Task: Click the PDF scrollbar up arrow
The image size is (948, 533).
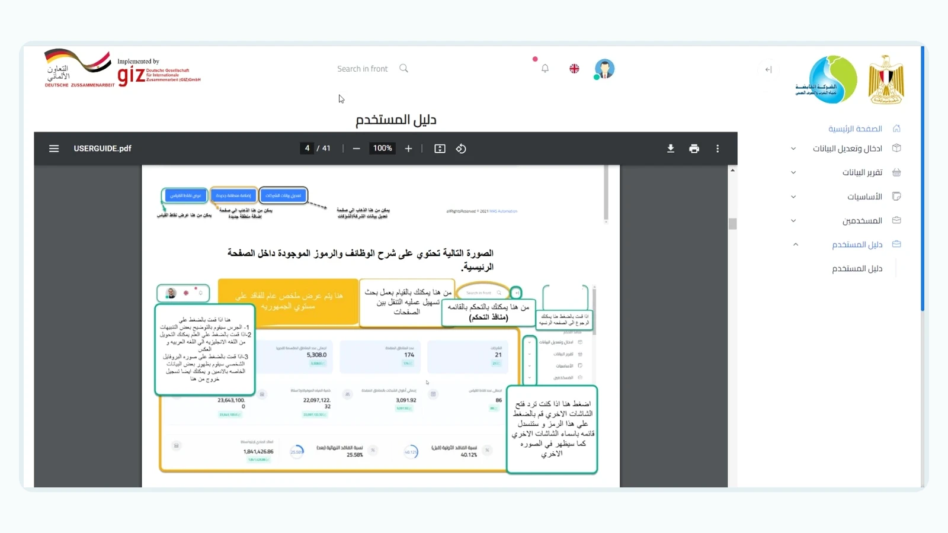Action: (x=733, y=170)
